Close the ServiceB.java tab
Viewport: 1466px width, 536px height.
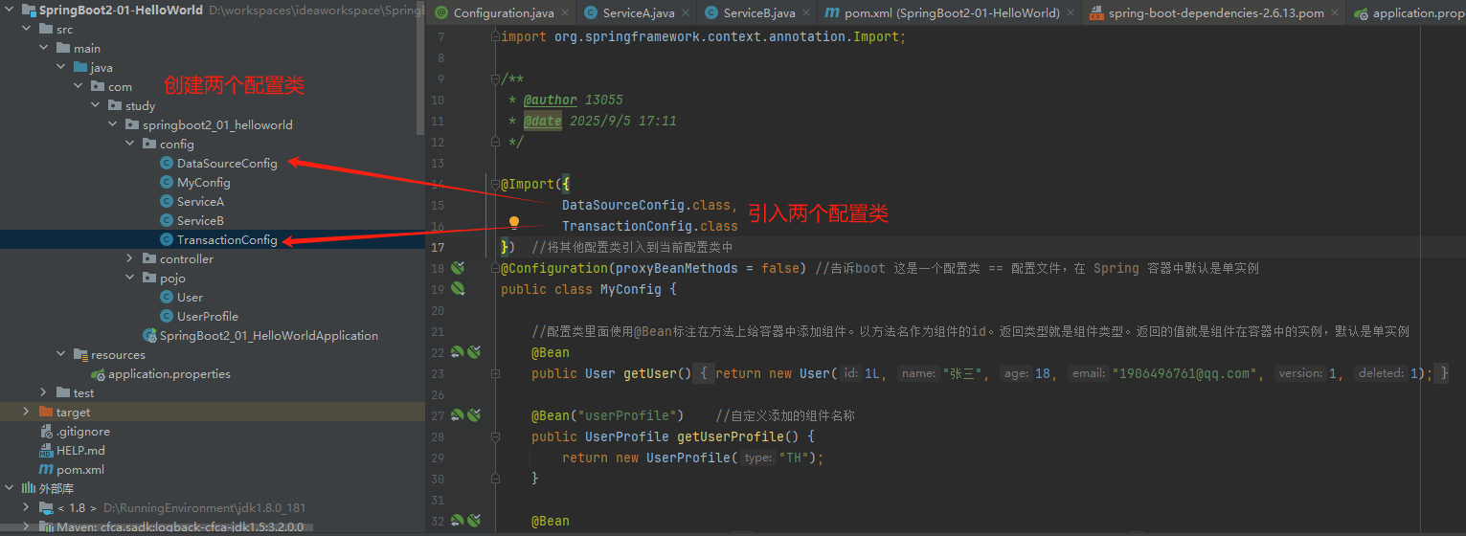(x=807, y=13)
